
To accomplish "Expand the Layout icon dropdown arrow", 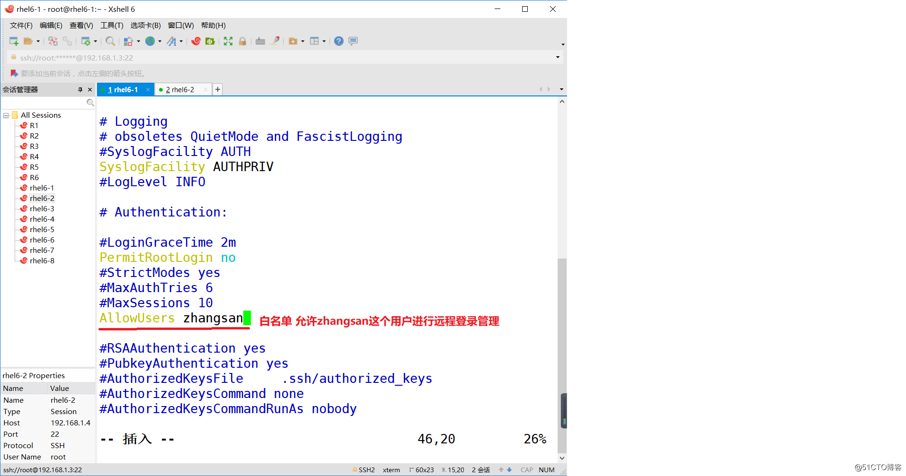I will coord(324,41).
